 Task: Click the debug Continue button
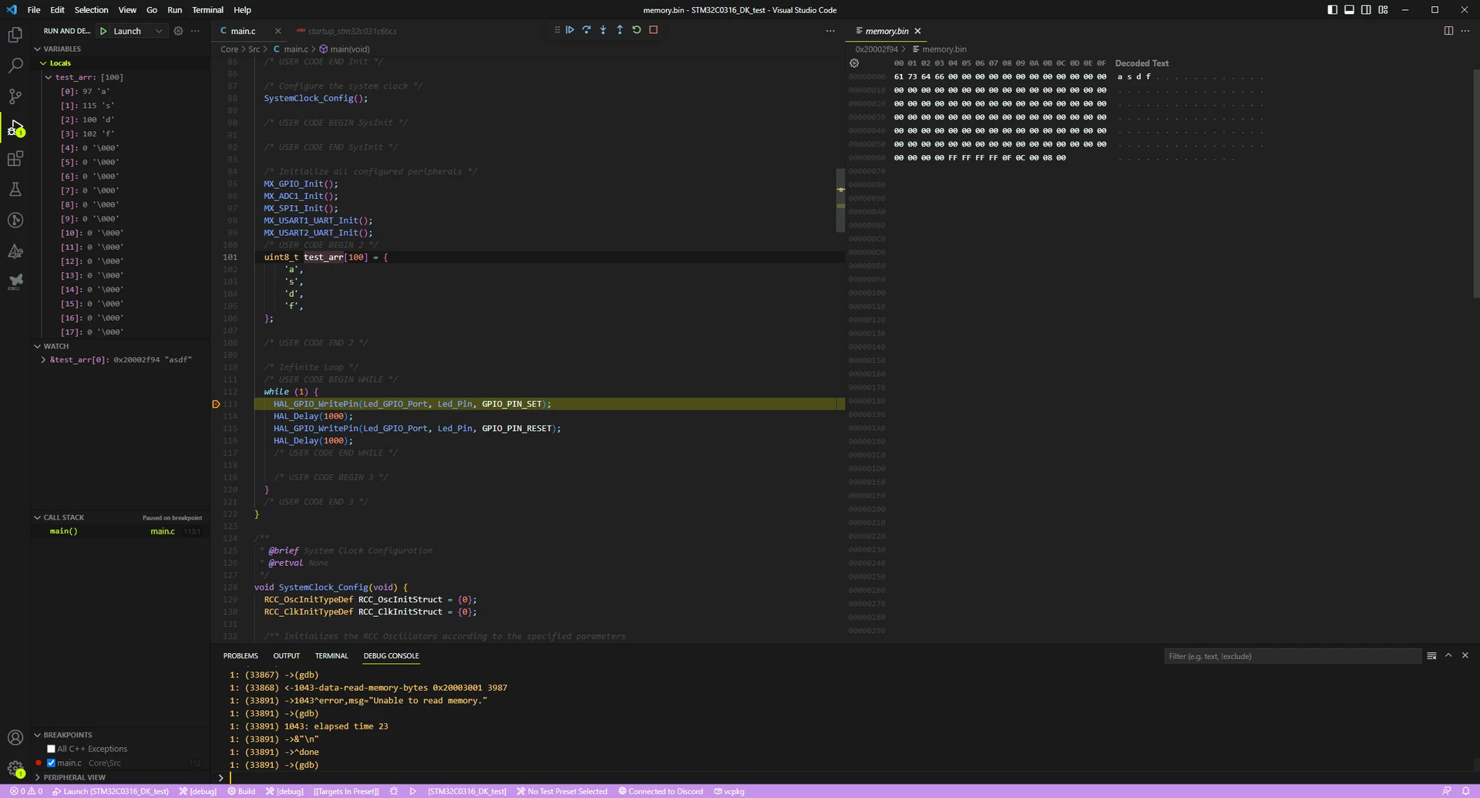pos(570,30)
